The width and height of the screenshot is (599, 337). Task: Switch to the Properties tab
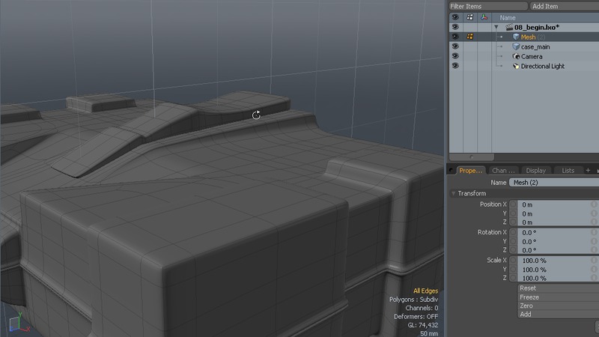471,171
